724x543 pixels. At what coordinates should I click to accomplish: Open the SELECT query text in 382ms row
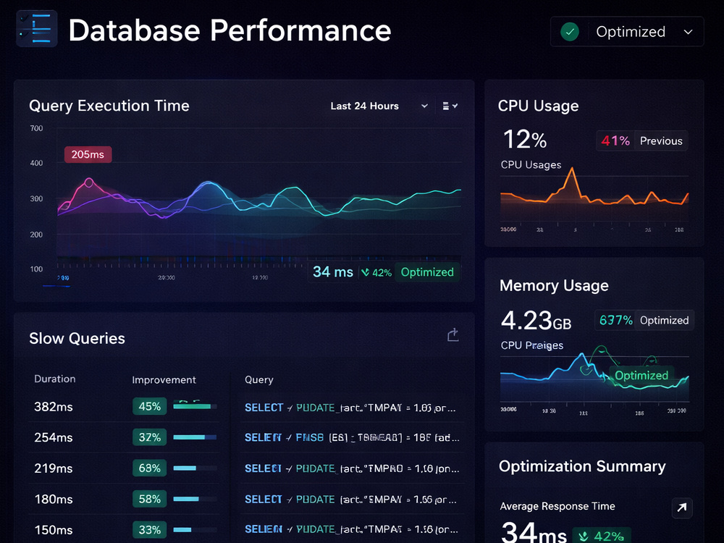(350, 408)
